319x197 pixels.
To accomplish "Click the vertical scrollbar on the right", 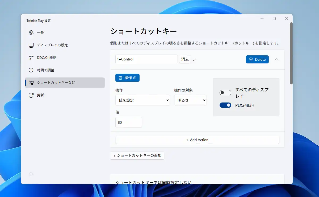I will (291, 53).
